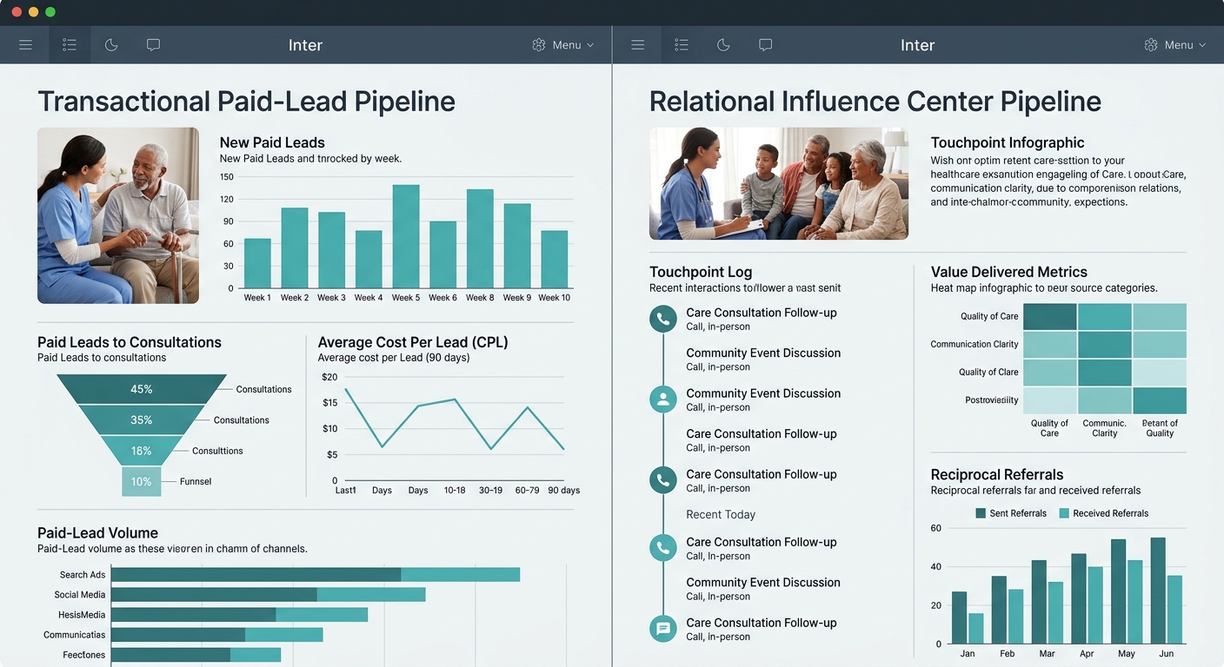Select the Jun bars in Reciprocal Referrals
The height and width of the screenshot is (667, 1224).
pyautogui.click(x=1167, y=591)
